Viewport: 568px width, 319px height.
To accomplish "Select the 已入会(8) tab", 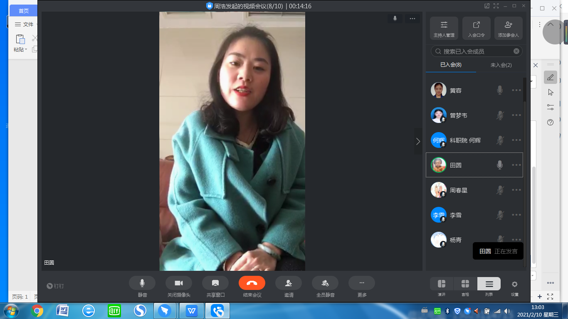I will pos(451,65).
